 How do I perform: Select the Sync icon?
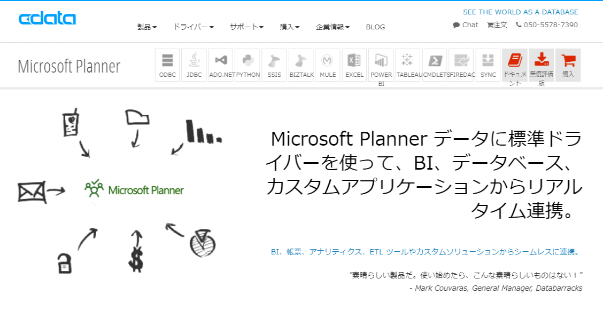pos(488,65)
